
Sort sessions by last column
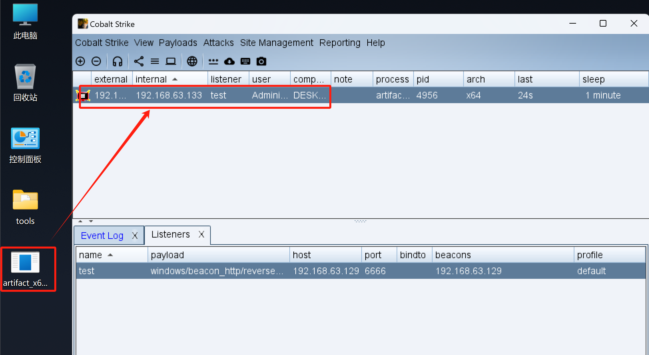(547, 79)
